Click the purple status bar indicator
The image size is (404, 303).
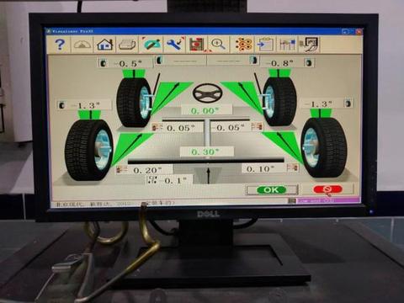(328, 200)
